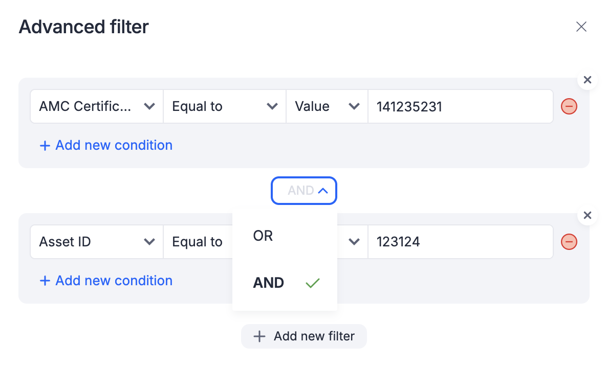Open the AMC Certific... field dropdown
Screen dimensions: 607x367
(x=97, y=106)
